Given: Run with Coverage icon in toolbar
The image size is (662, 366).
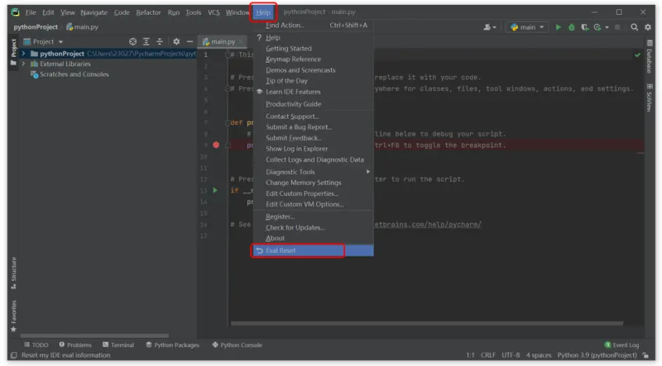Looking at the screenshot, I should point(585,27).
